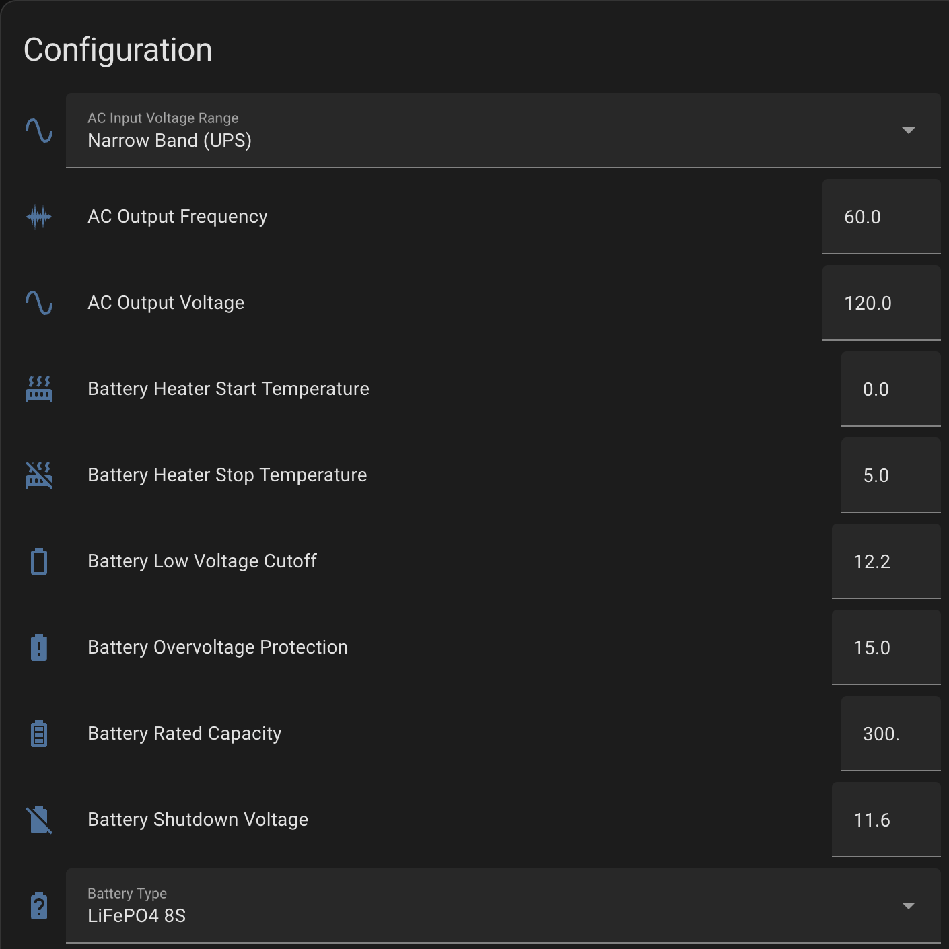Click the Battery Low Voltage Cutoff field 12.2

[x=885, y=561]
